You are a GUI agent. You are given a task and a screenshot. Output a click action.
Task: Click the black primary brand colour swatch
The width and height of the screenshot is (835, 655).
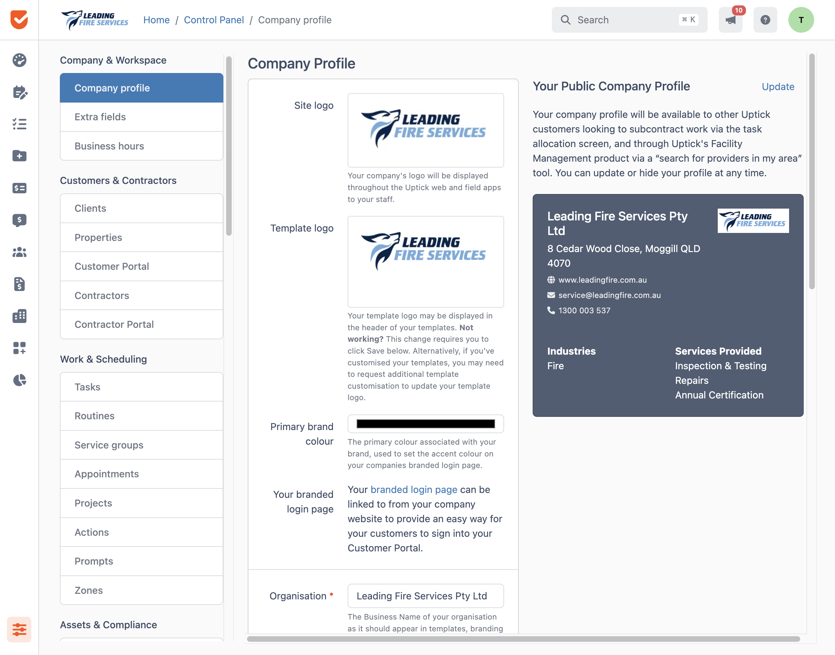coord(426,424)
